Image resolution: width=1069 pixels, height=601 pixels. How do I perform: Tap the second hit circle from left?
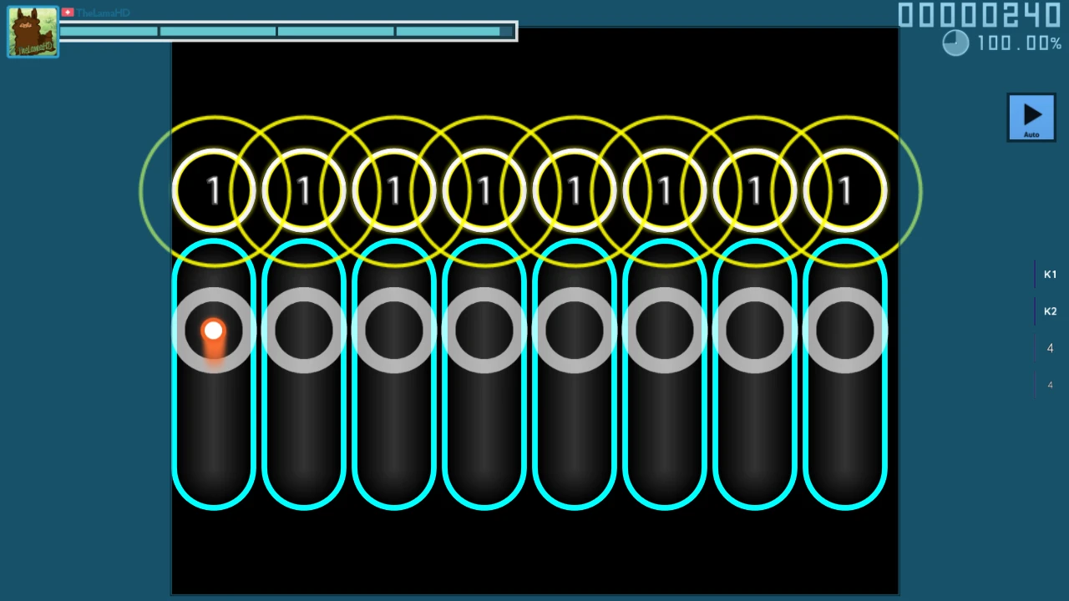click(303, 191)
